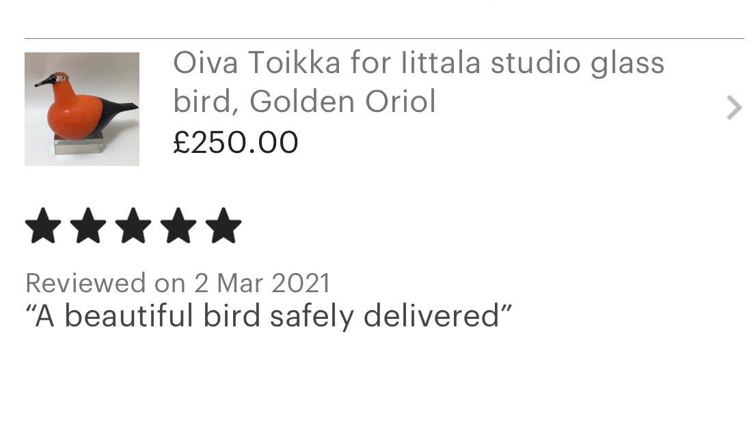Click the bird's black beak in thumbnail

pyautogui.click(x=44, y=82)
